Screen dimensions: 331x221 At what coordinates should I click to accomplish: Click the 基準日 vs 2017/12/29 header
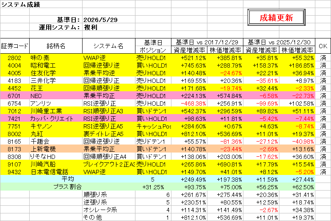coord(207,42)
